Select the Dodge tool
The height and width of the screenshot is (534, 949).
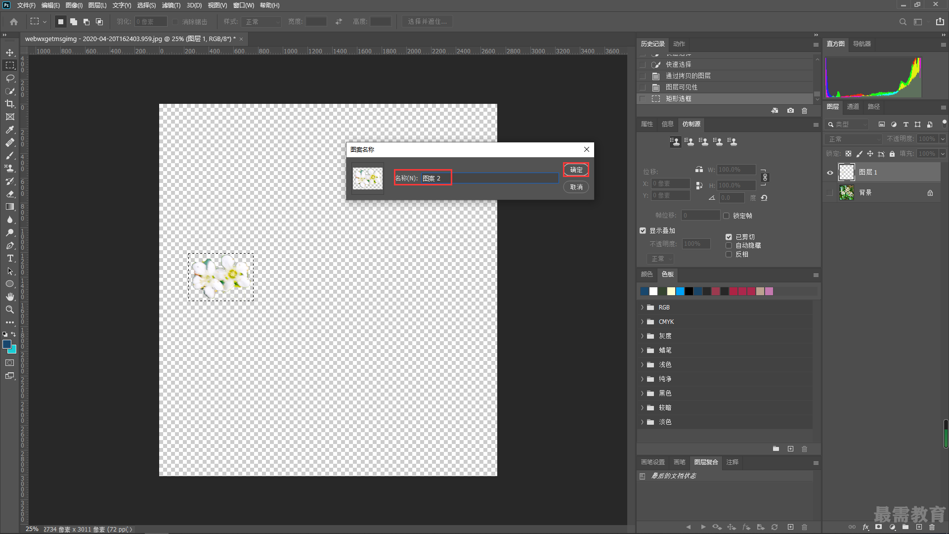coord(10,232)
